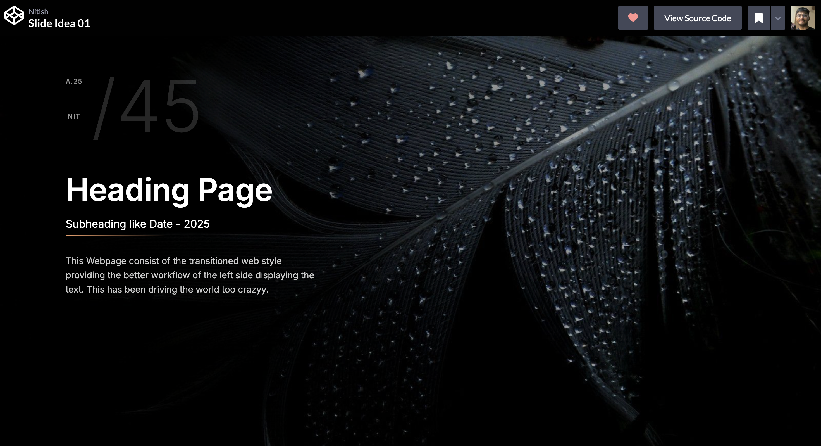The width and height of the screenshot is (821, 446).
Task: Bookmark this pen
Action: click(758, 18)
